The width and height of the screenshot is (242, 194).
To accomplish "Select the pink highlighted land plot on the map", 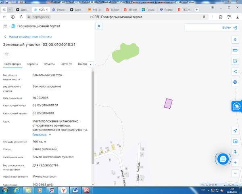I will [168, 103].
